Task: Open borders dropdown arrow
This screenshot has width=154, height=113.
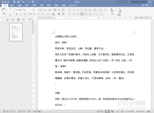Action: pyautogui.click(x=104, y=14)
